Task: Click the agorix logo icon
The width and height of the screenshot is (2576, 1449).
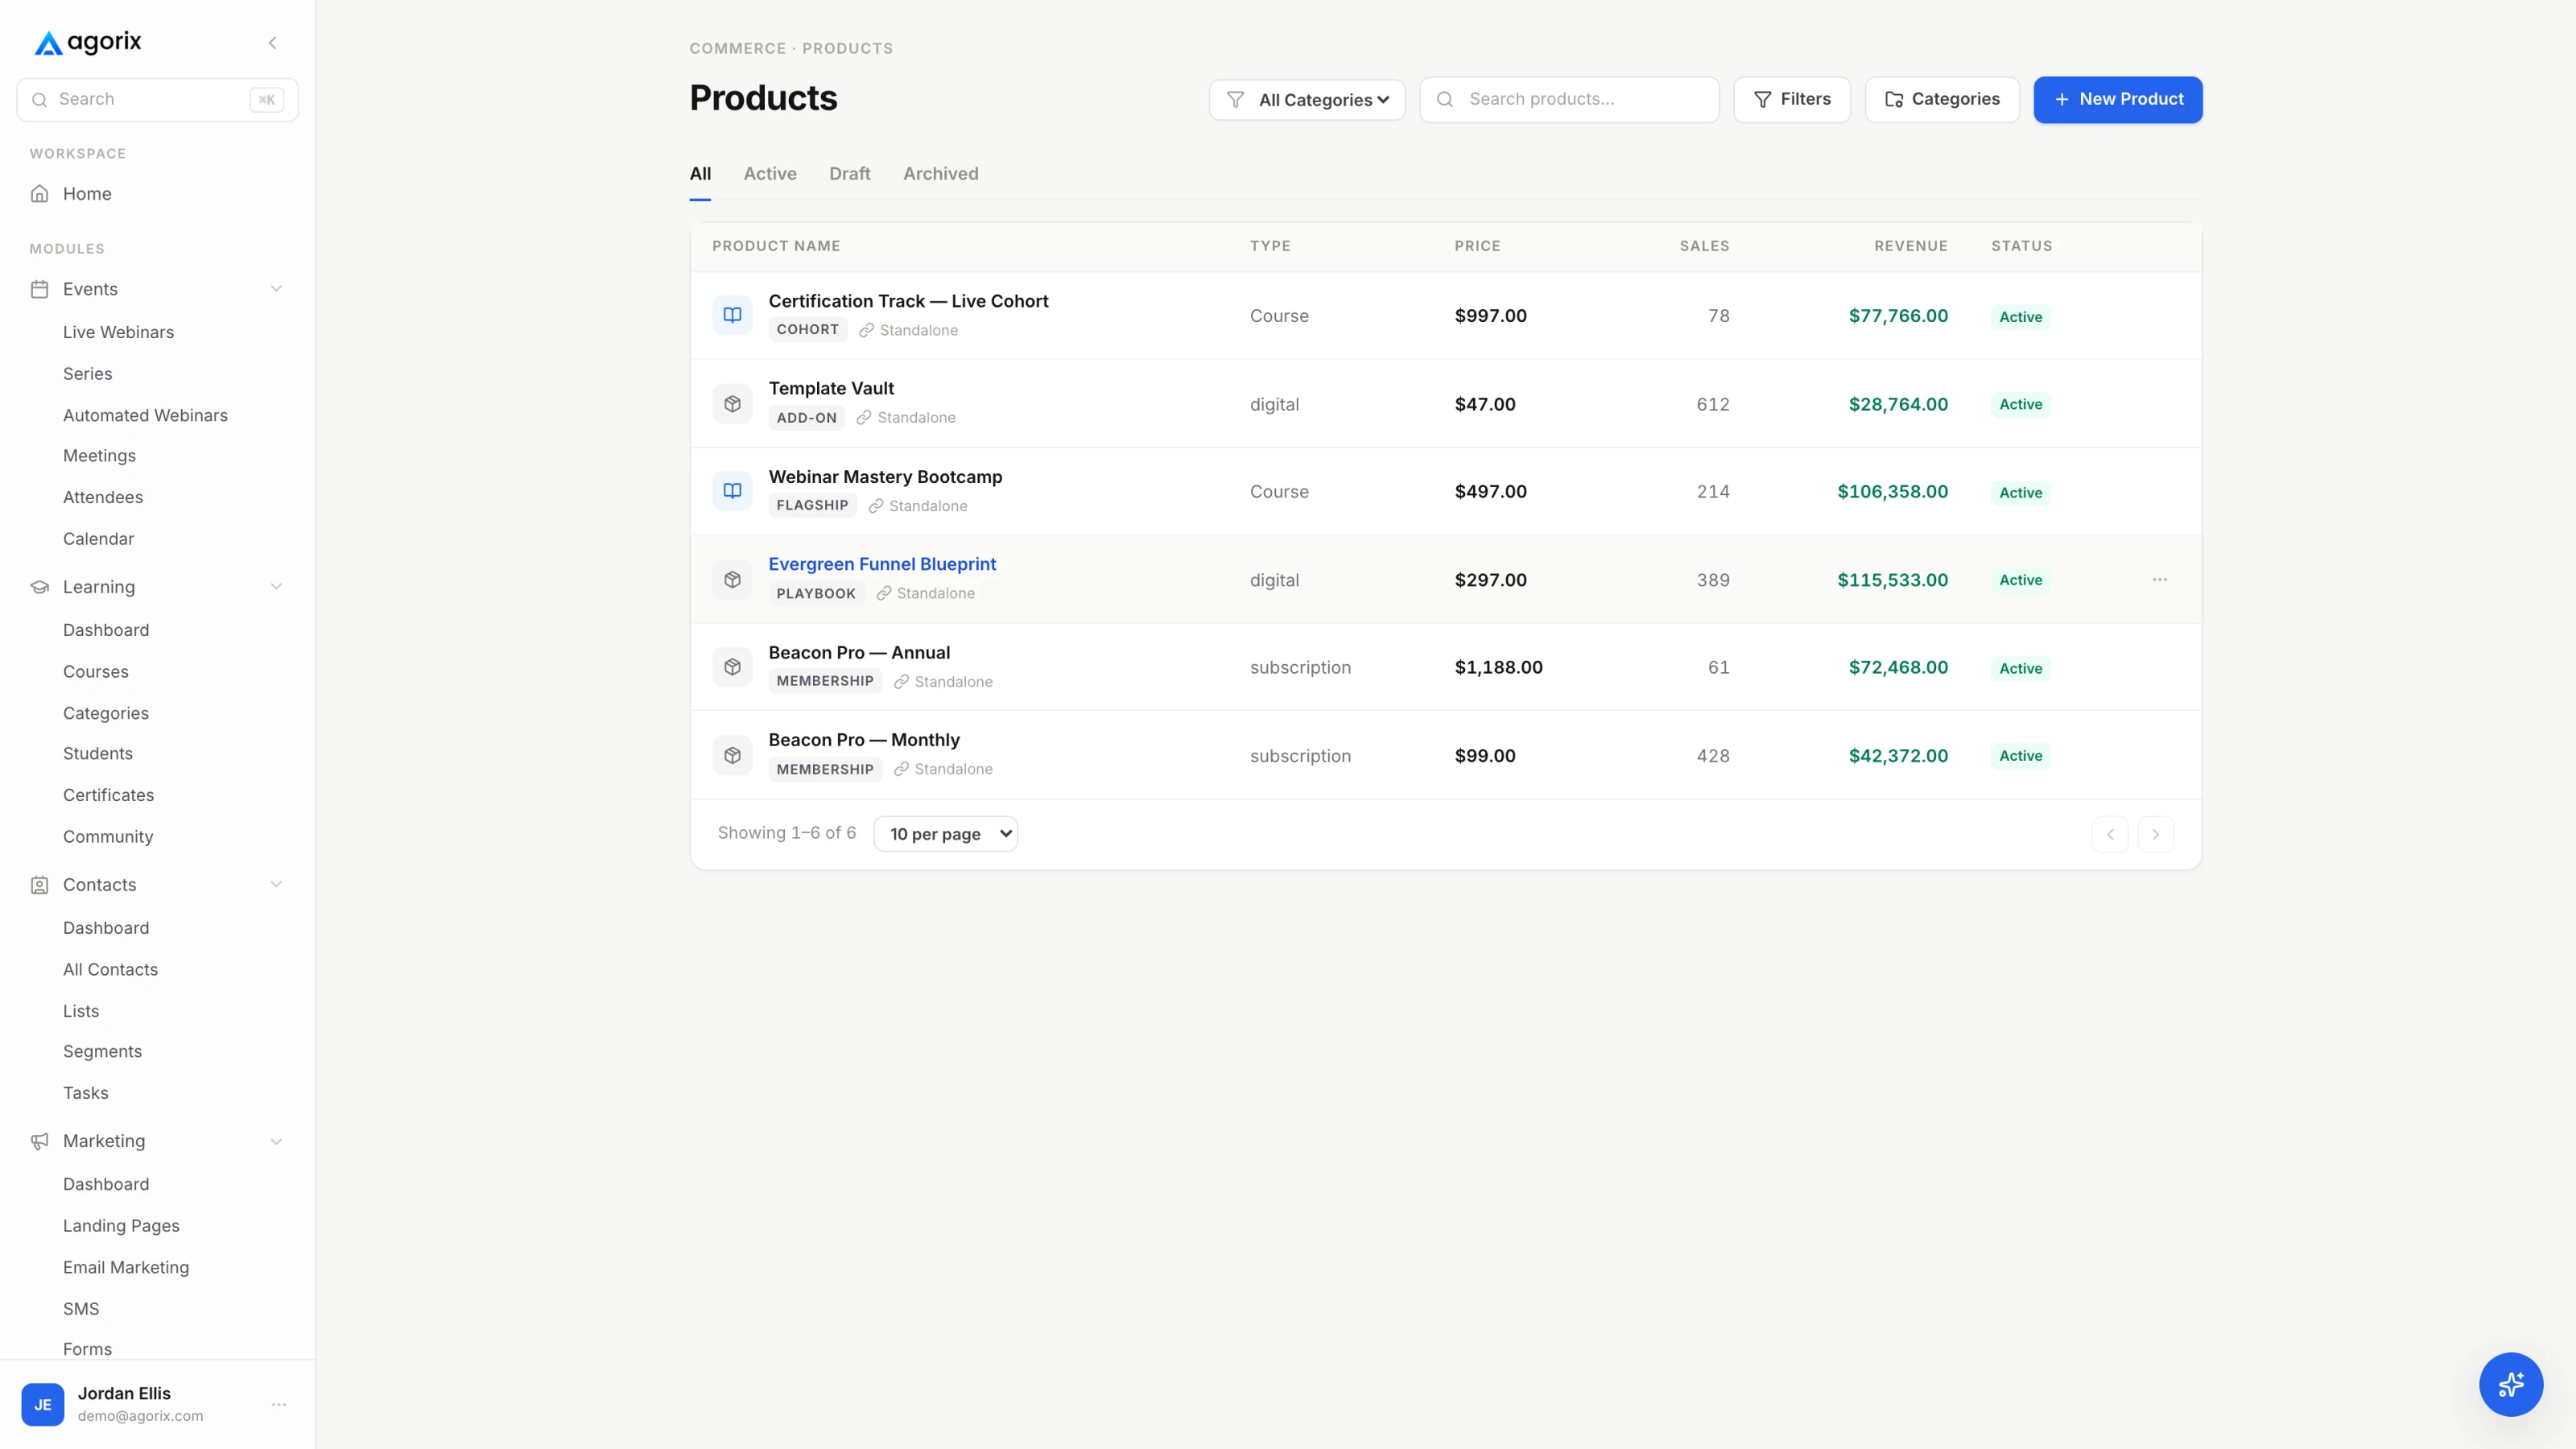Action: pos(48,43)
